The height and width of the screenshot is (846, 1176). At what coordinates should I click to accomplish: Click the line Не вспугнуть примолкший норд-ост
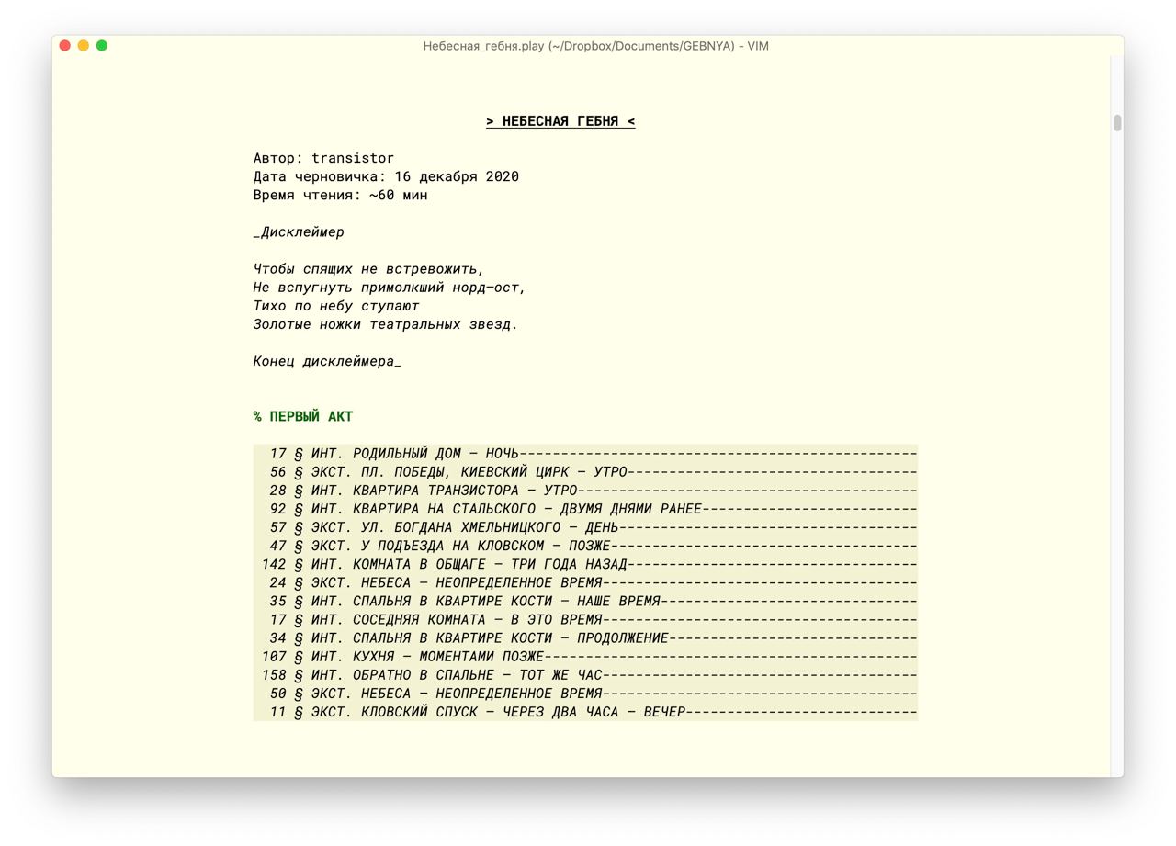pos(390,288)
